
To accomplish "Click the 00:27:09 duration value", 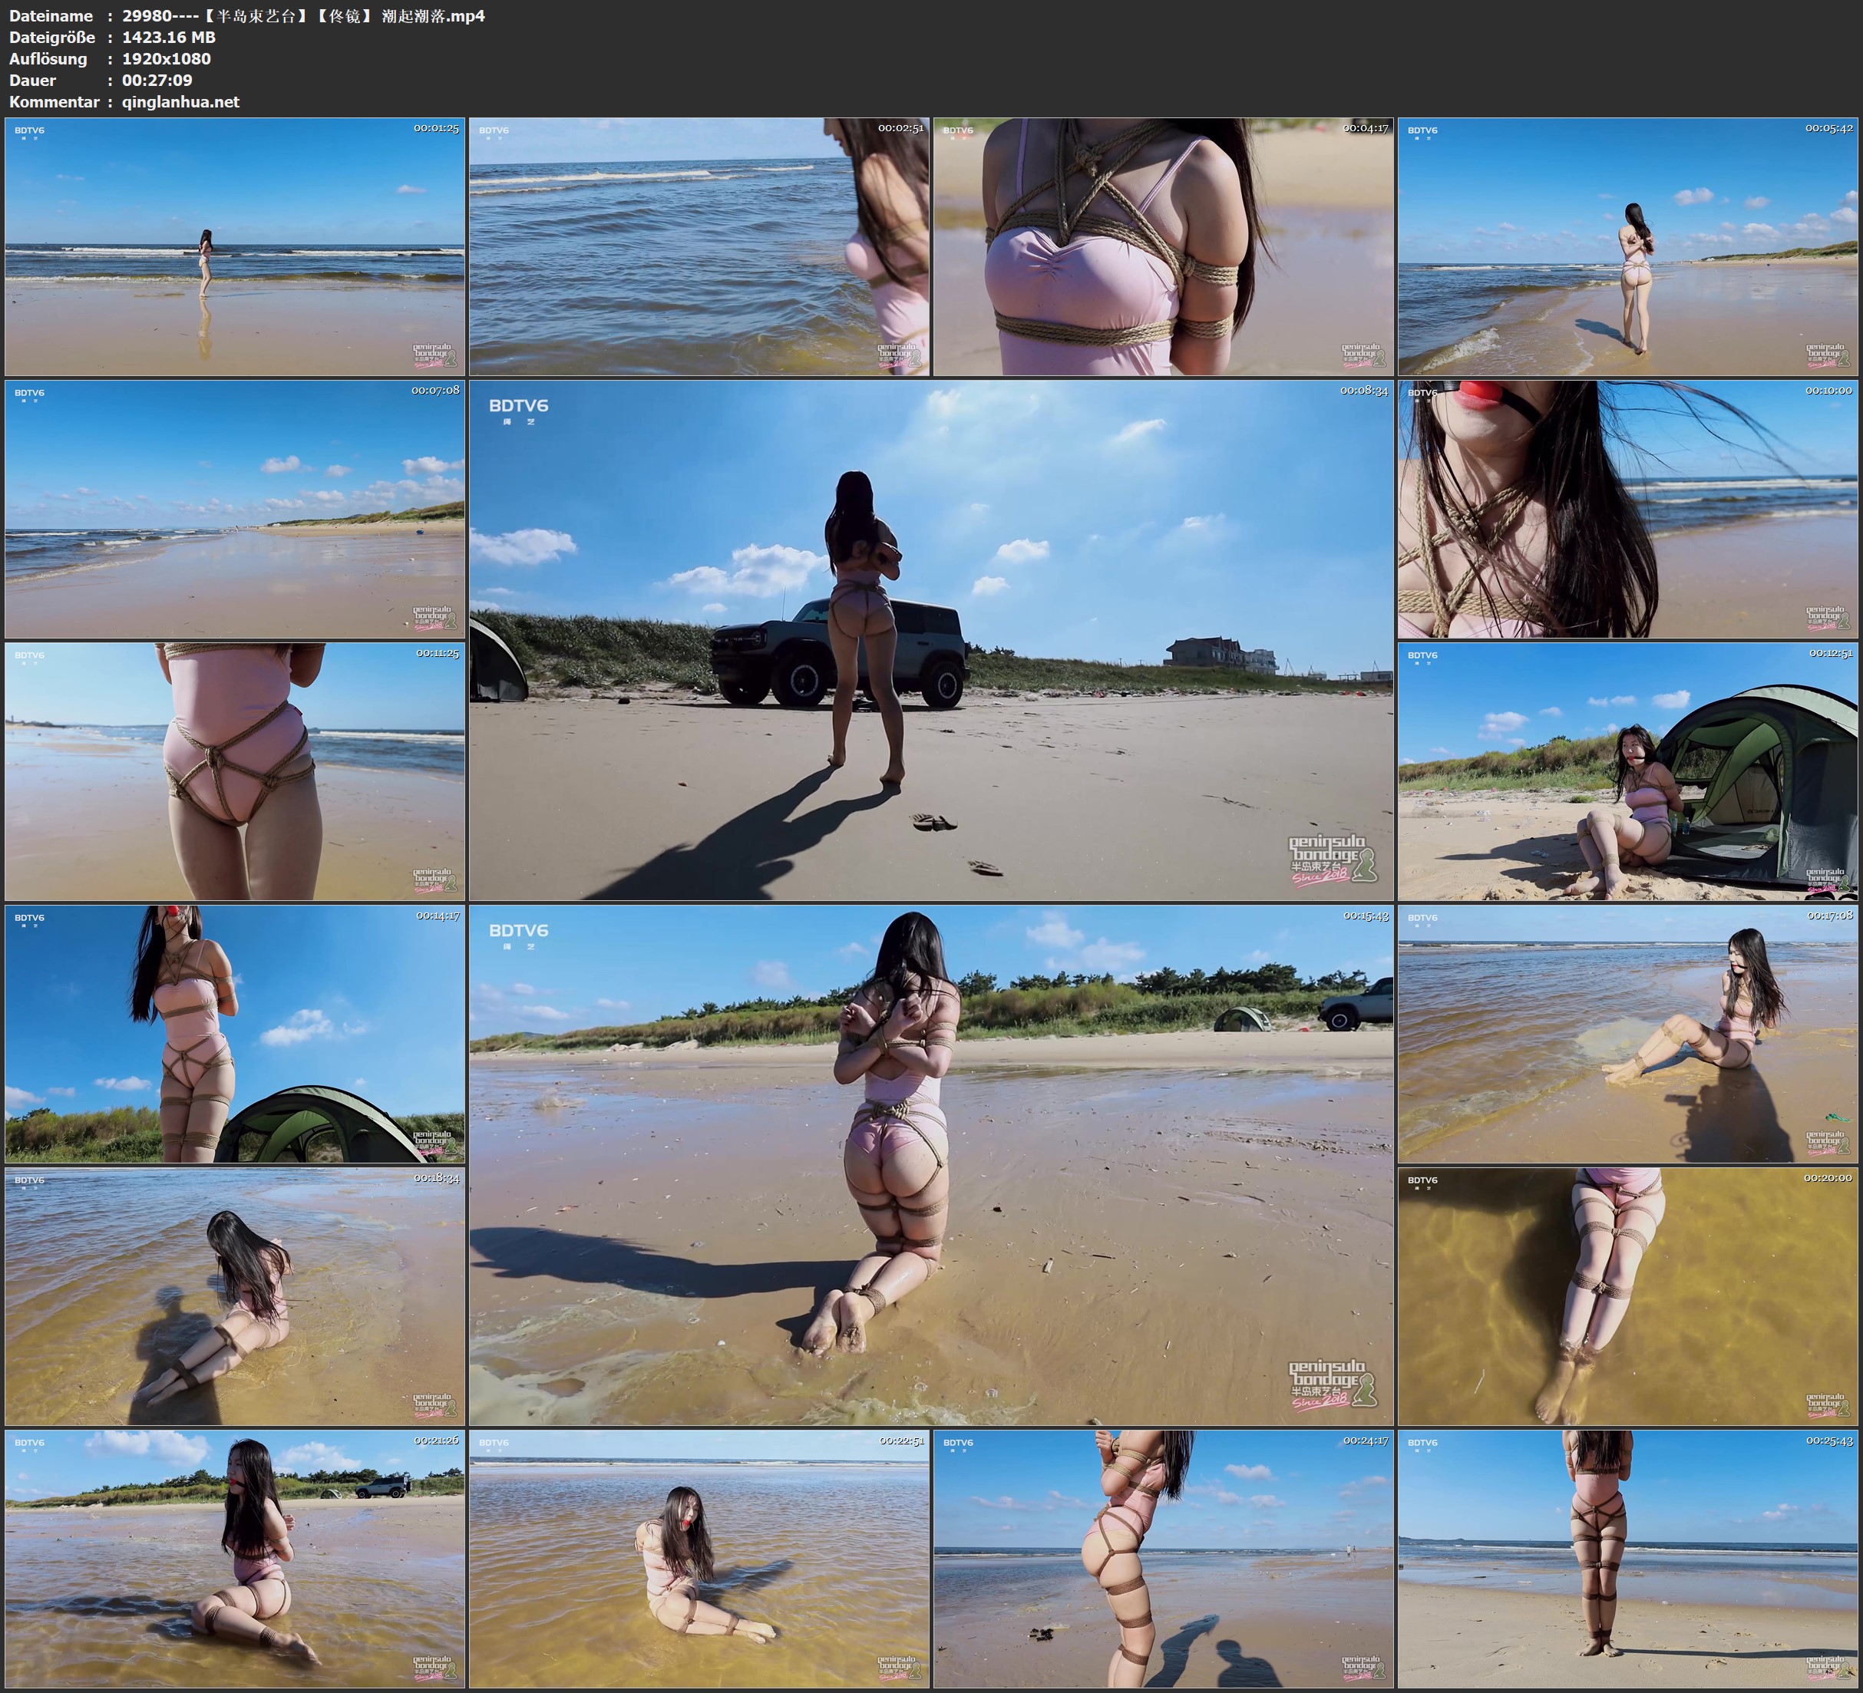I will click(x=157, y=81).
